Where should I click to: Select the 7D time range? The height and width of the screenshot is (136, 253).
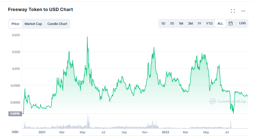tap(172, 23)
